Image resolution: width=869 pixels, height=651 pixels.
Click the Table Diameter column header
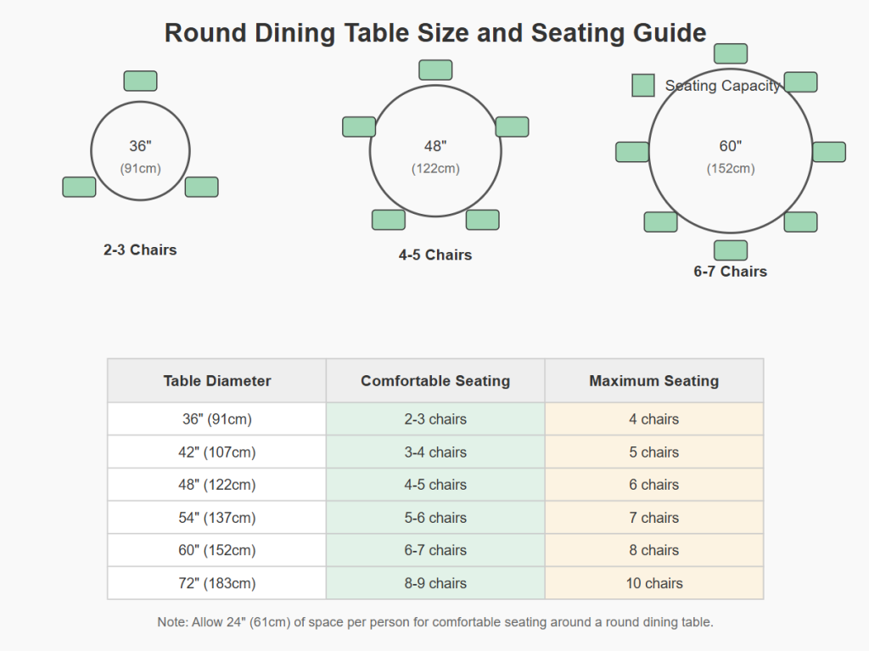[x=217, y=381]
